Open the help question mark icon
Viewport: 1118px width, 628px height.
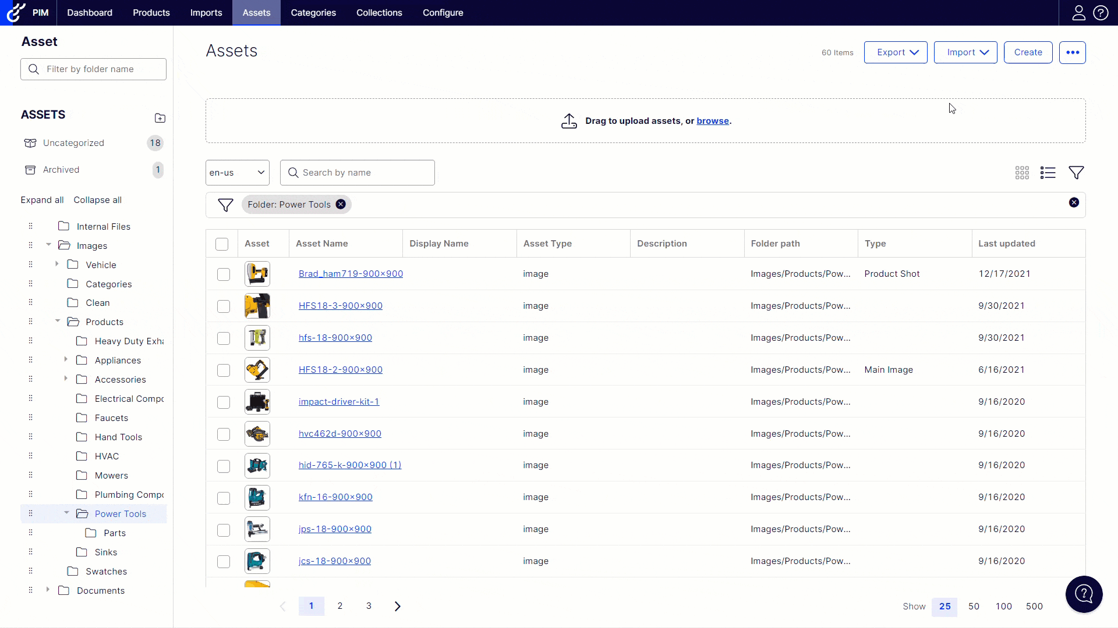tap(1101, 13)
